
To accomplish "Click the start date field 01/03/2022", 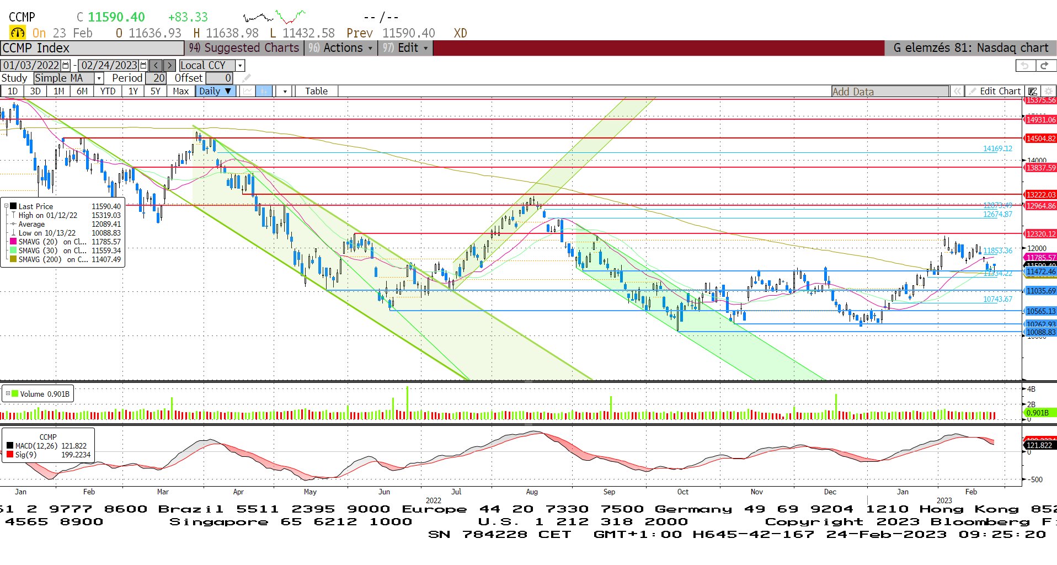I will 31,66.
